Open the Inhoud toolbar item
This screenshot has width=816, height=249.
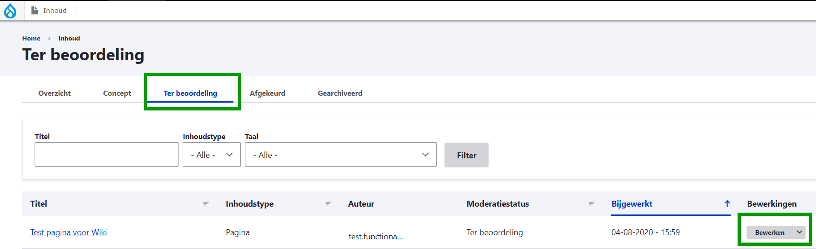[x=49, y=11]
